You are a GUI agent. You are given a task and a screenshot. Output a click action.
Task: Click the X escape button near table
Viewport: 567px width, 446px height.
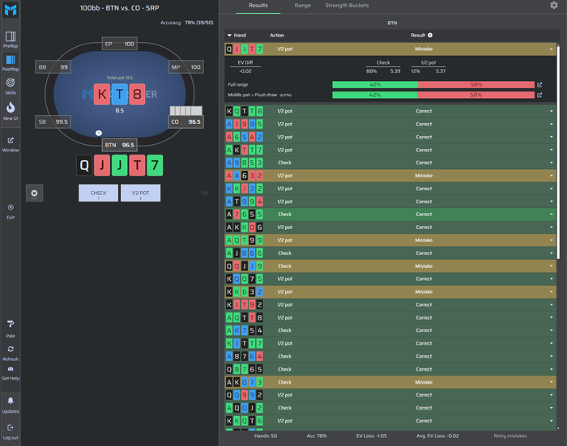point(34,193)
